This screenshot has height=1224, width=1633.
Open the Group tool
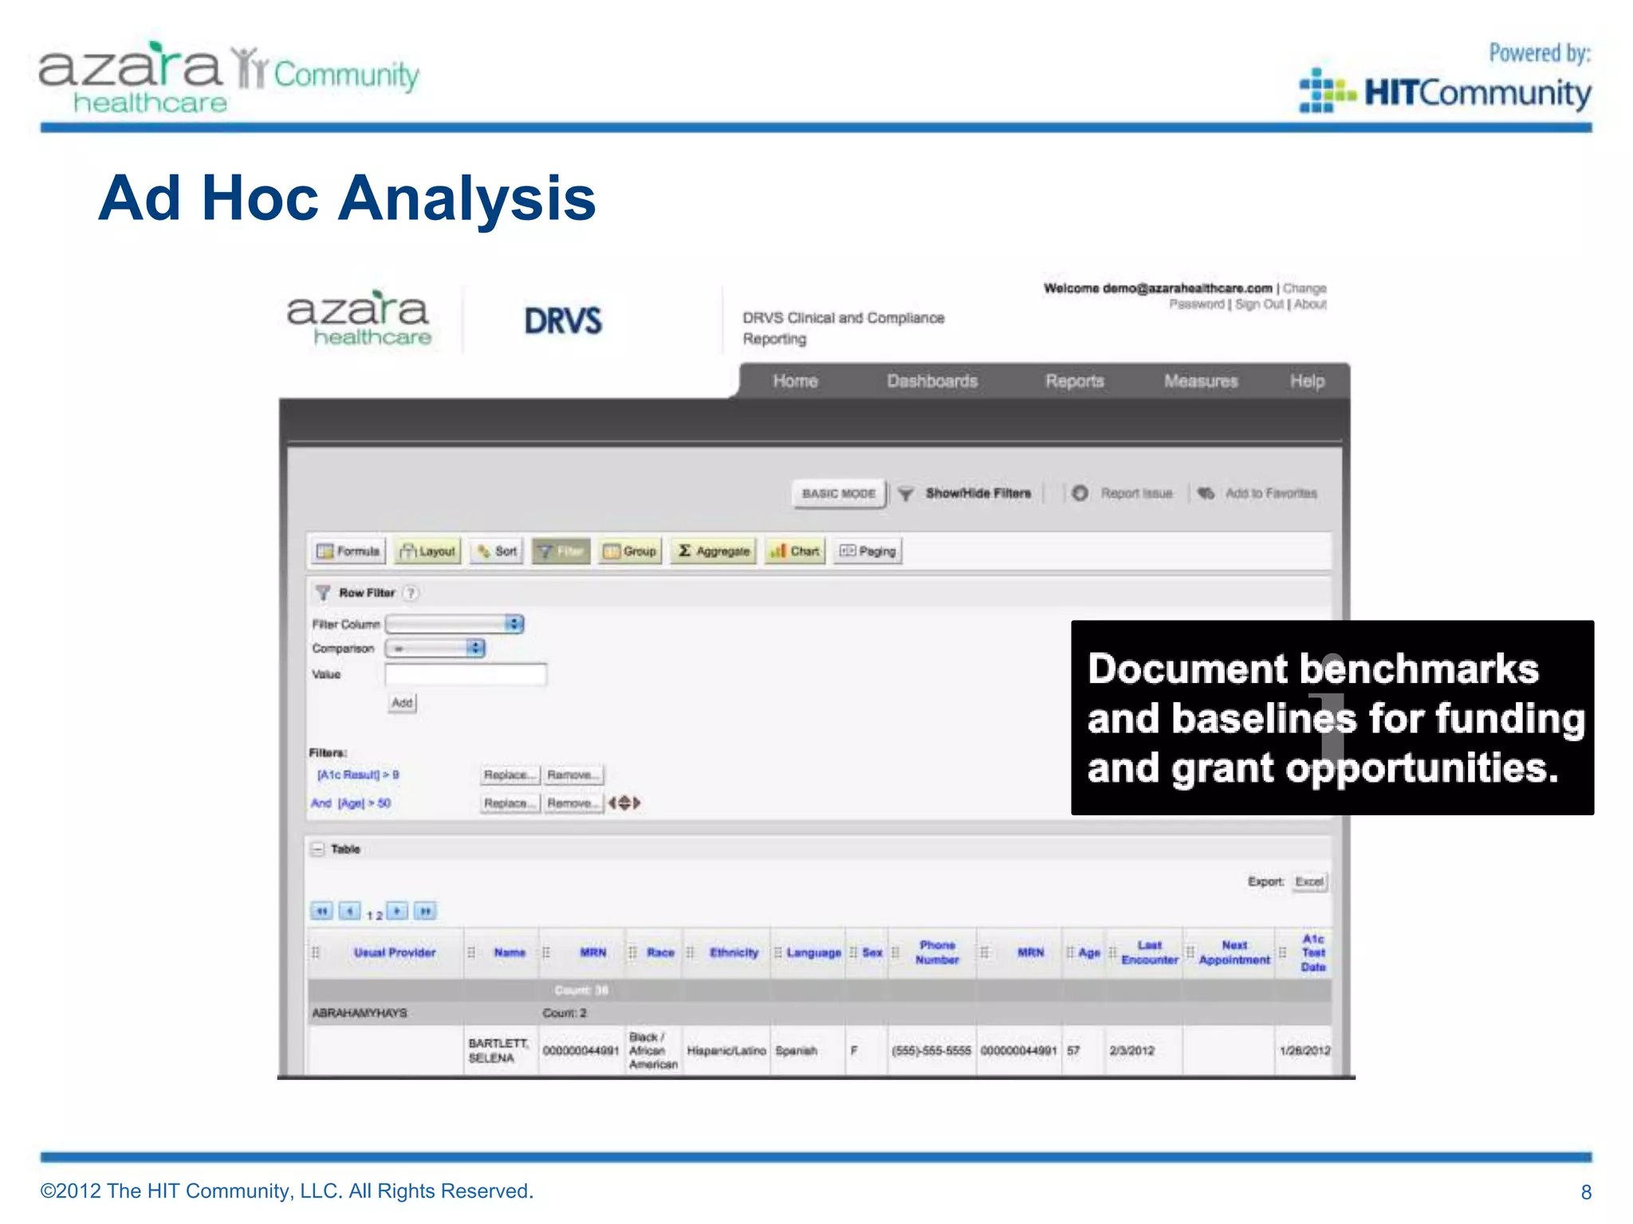point(630,551)
